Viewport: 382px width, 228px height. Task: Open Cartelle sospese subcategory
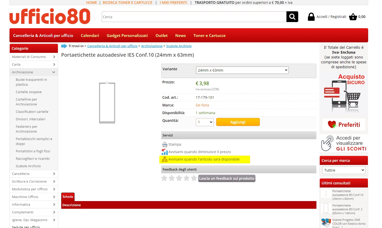click(29, 92)
